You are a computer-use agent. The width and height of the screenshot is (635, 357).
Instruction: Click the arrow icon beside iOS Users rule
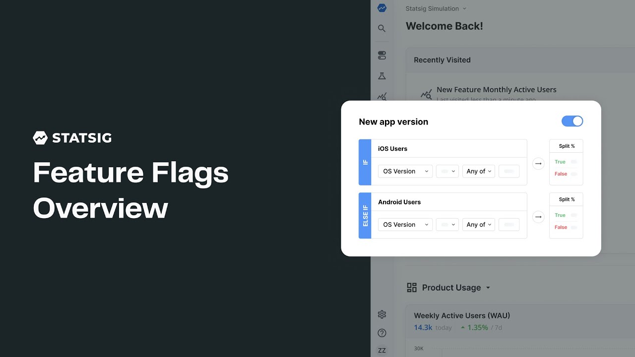click(538, 163)
